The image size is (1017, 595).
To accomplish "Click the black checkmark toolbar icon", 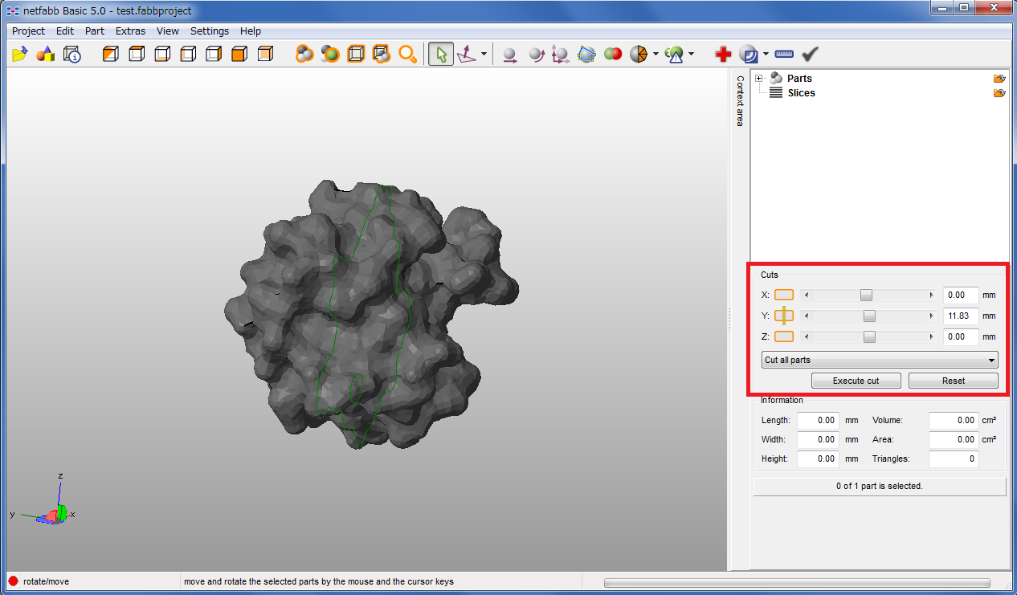I will (810, 55).
